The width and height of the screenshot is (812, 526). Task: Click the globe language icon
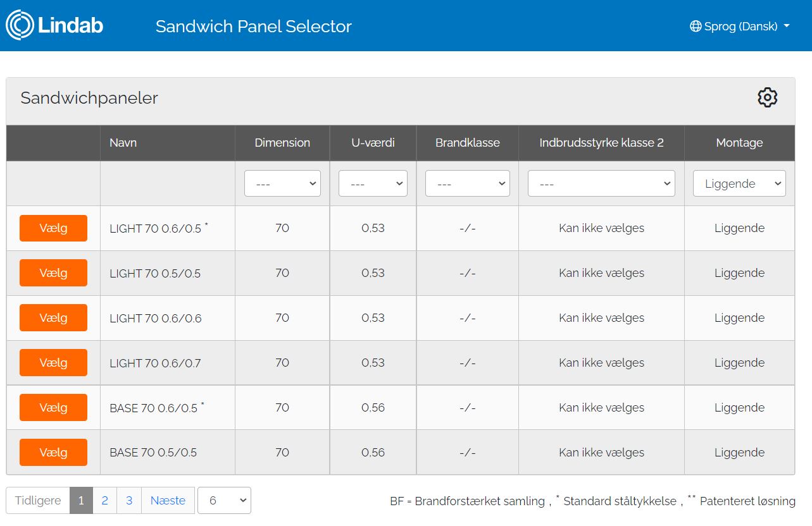coord(696,27)
